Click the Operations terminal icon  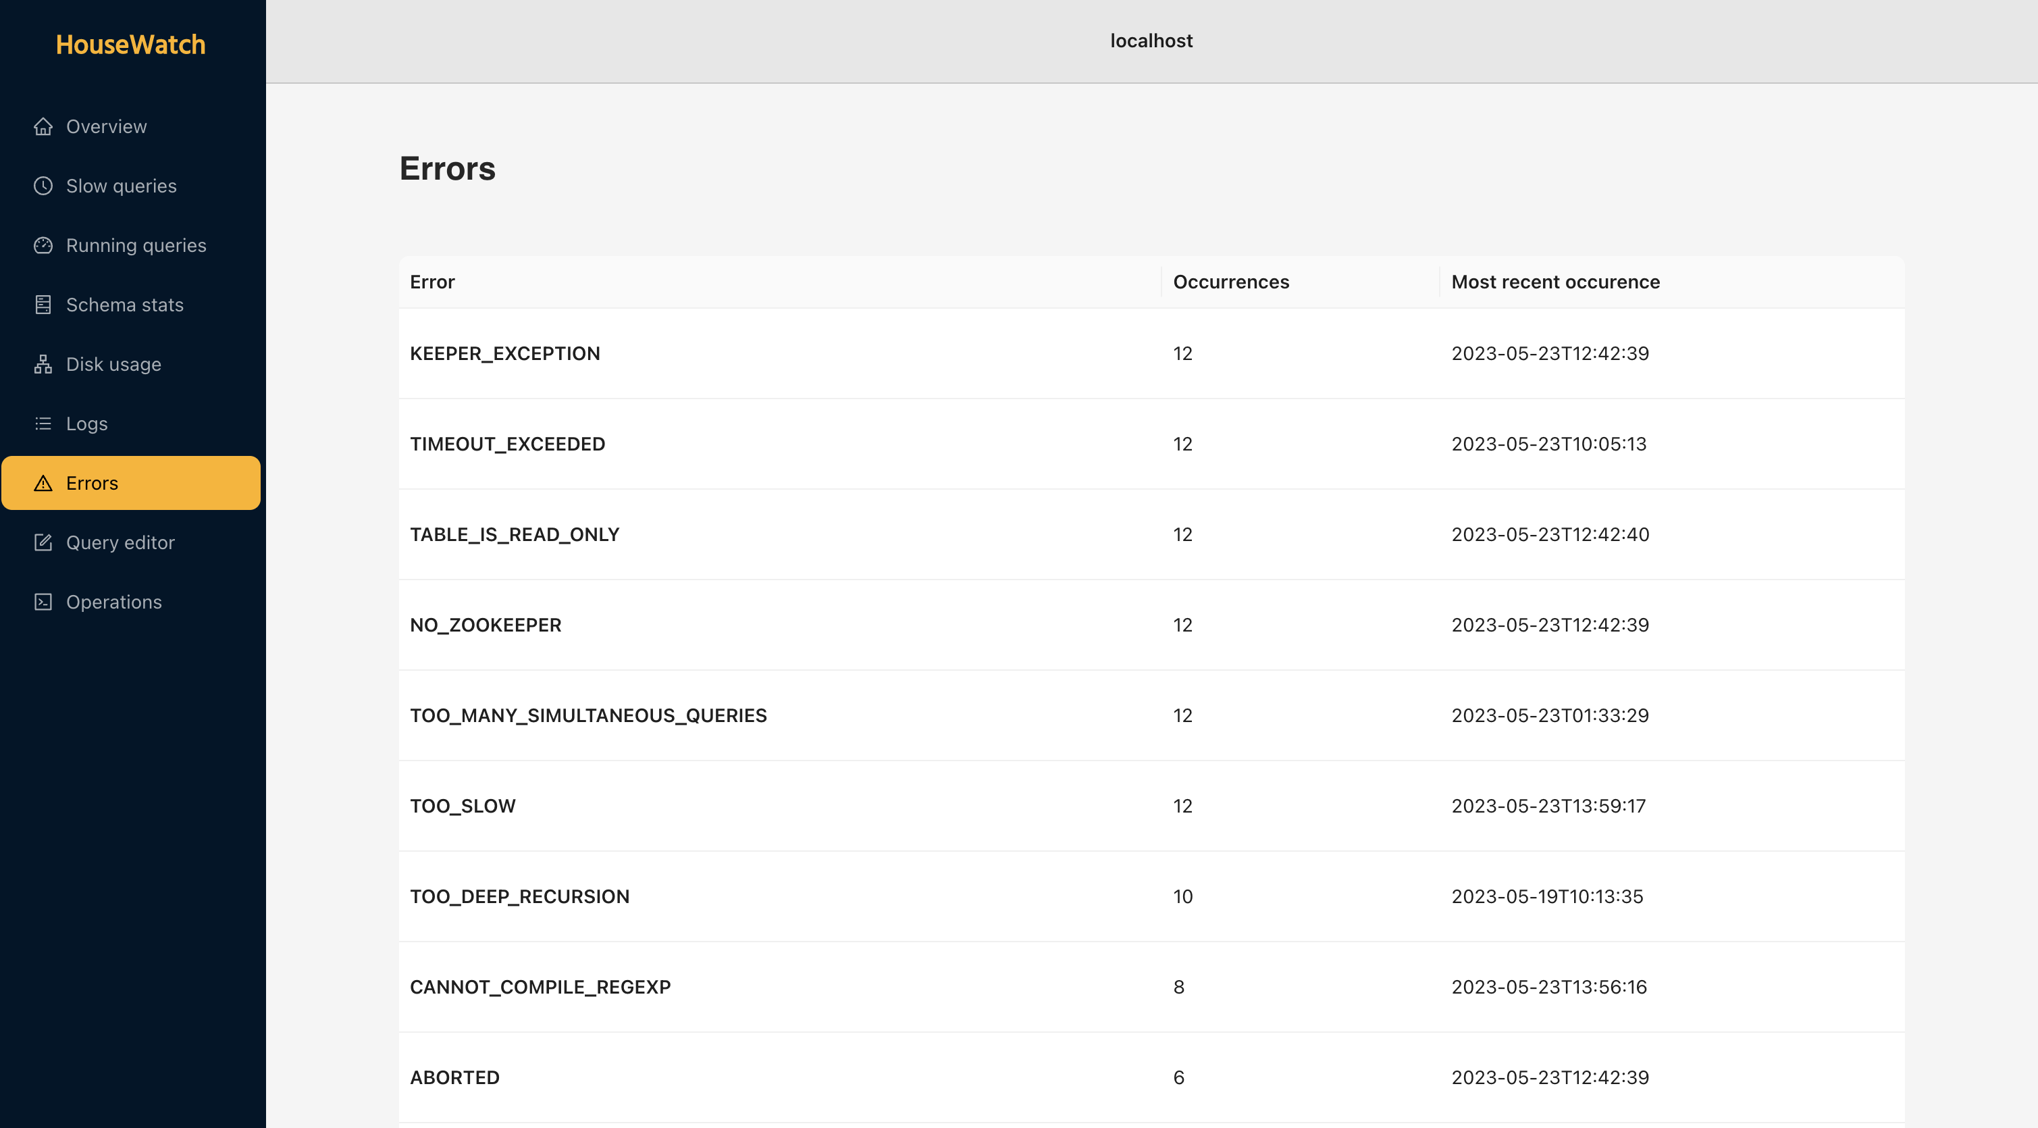(43, 602)
